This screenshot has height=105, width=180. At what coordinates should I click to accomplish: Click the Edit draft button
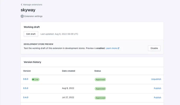[x=31, y=34]
